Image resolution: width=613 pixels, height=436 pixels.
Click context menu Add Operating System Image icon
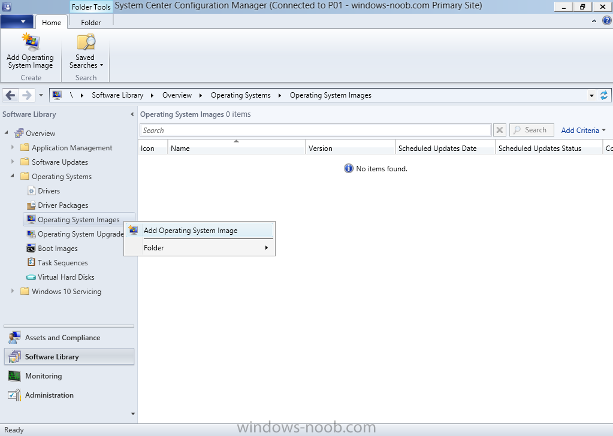coord(133,231)
